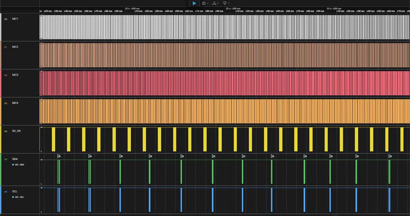This screenshot has width=410, height=216.
Task: Click the D5 channel identifier
Action: [5, 159]
